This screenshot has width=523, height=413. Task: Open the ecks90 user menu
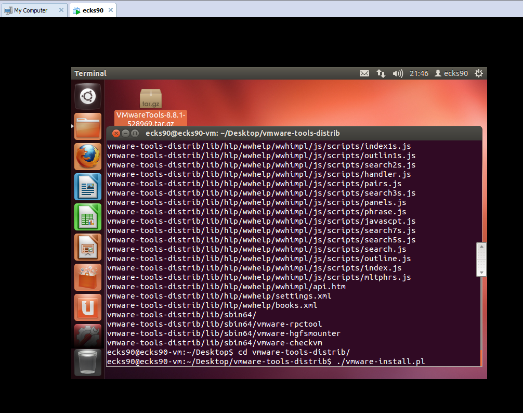pos(451,73)
